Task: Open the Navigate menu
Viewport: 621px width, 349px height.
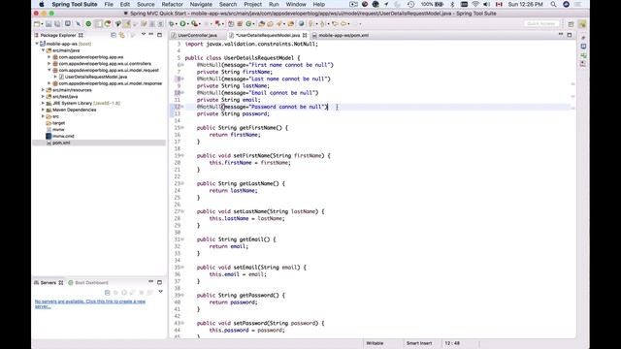Action: pos(201,4)
